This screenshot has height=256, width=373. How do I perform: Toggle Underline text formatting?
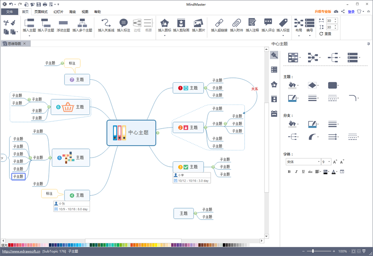[x=303, y=172]
